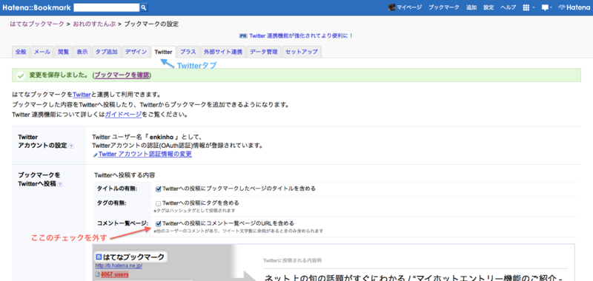
Task: Open the services grid icon menu
Action: click(x=526, y=7)
